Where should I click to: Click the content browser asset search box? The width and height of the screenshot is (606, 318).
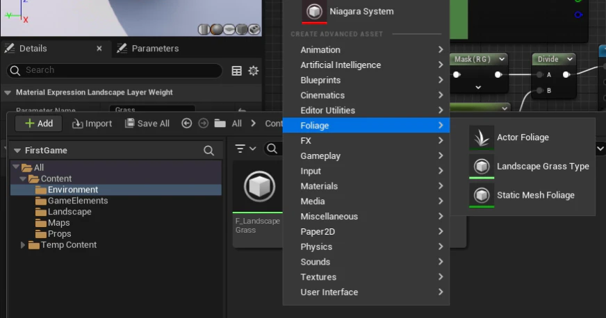click(273, 149)
